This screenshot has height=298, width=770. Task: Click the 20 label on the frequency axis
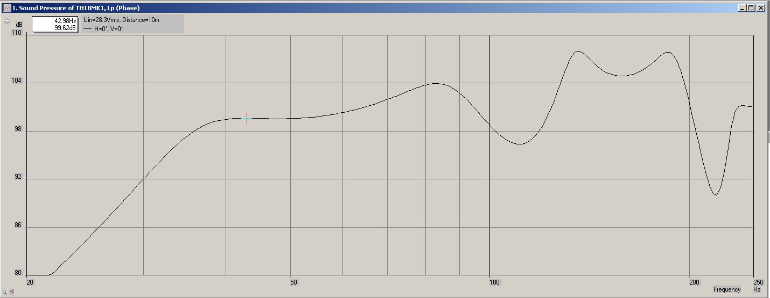click(x=30, y=282)
